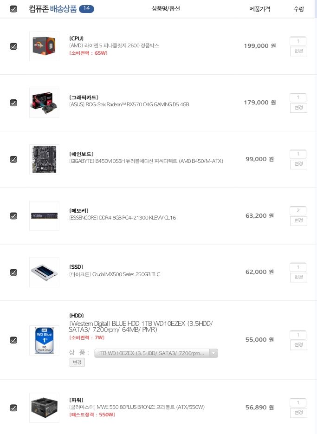This screenshot has width=317, height=434.
Task: Deselect the power supply item checkbox
Action: pyautogui.click(x=13, y=408)
